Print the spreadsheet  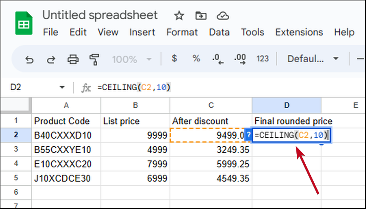click(x=73, y=59)
